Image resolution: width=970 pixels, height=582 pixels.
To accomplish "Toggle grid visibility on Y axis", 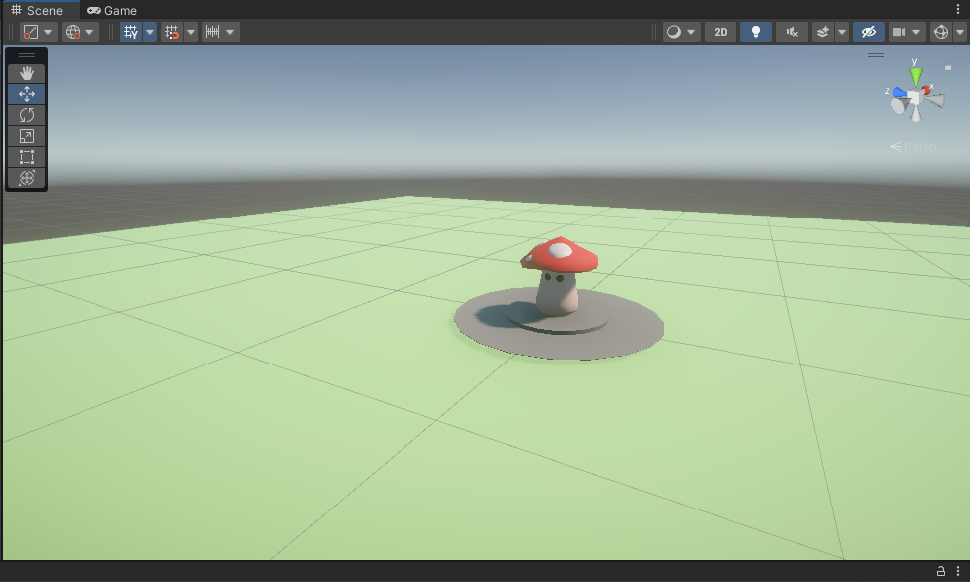I will (x=131, y=32).
